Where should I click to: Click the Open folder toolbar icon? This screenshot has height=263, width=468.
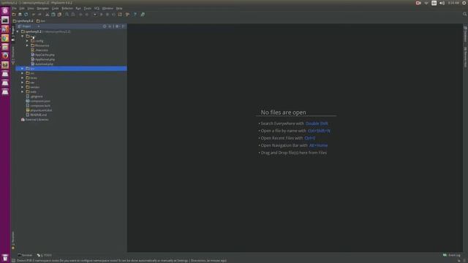click(14, 15)
